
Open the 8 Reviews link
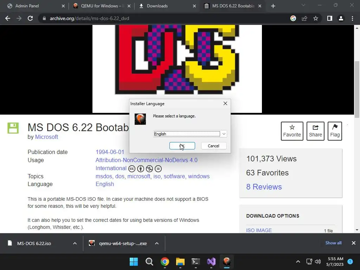264,187
